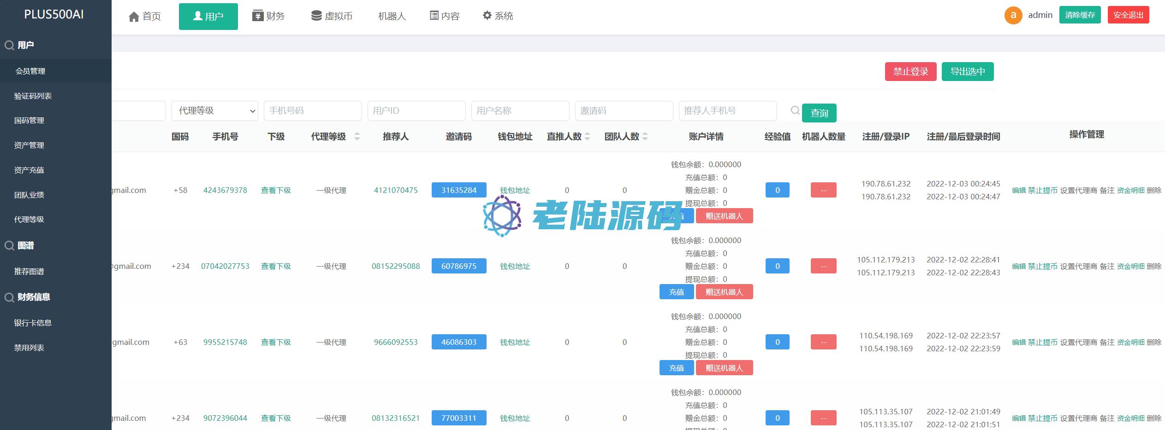Click the magnifier icon next to 财务信息 section
This screenshot has width=1165, height=430.
(x=9, y=297)
